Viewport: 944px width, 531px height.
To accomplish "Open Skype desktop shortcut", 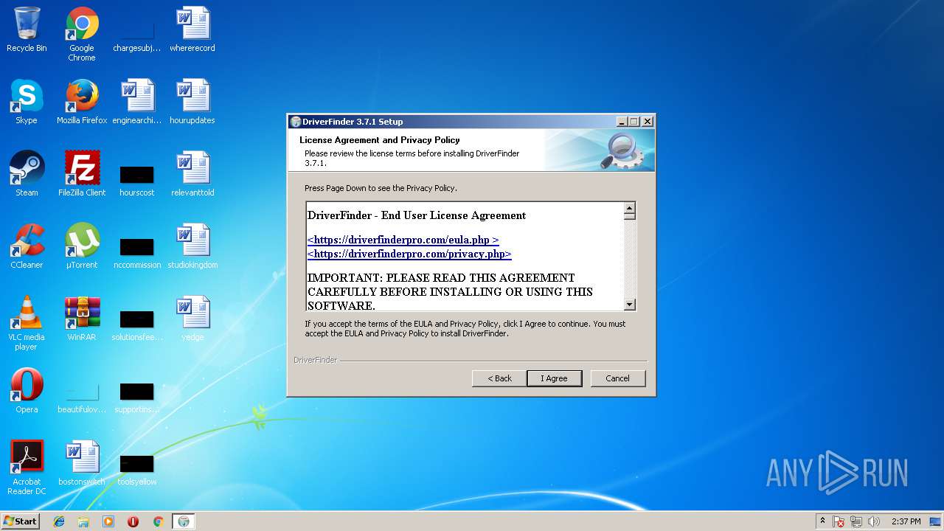I will tap(27, 102).
